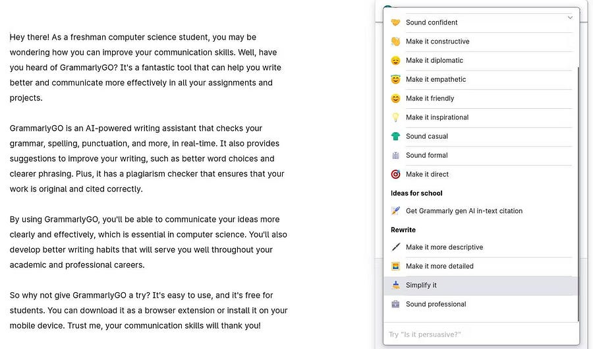Select Make it more descriptive option
The width and height of the screenshot is (593, 349).
[444, 247]
